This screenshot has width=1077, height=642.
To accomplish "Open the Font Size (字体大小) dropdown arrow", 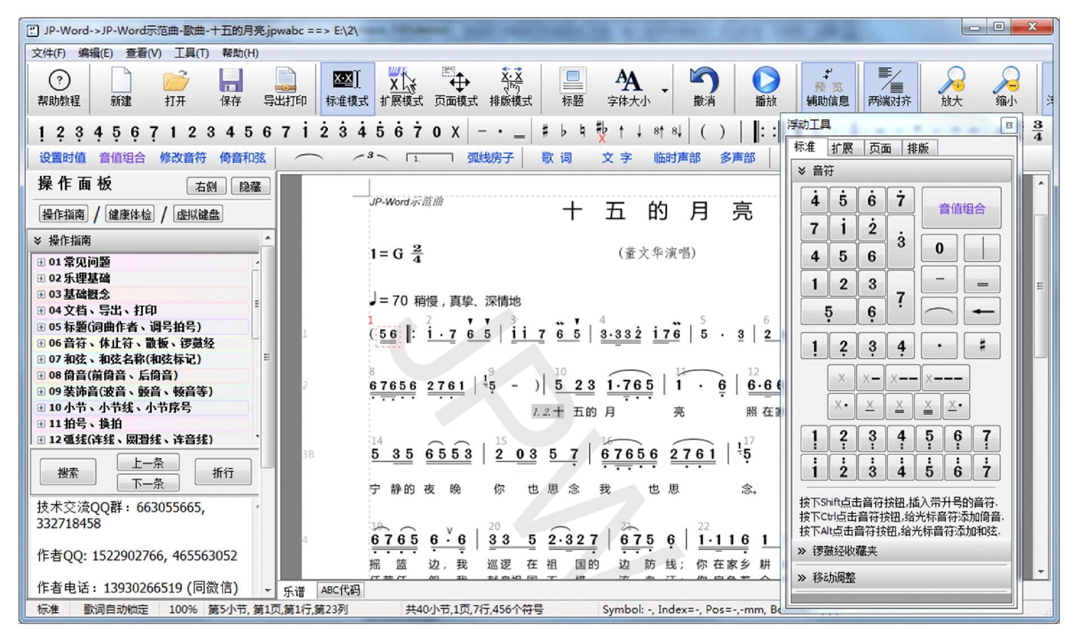I will [x=665, y=91].
